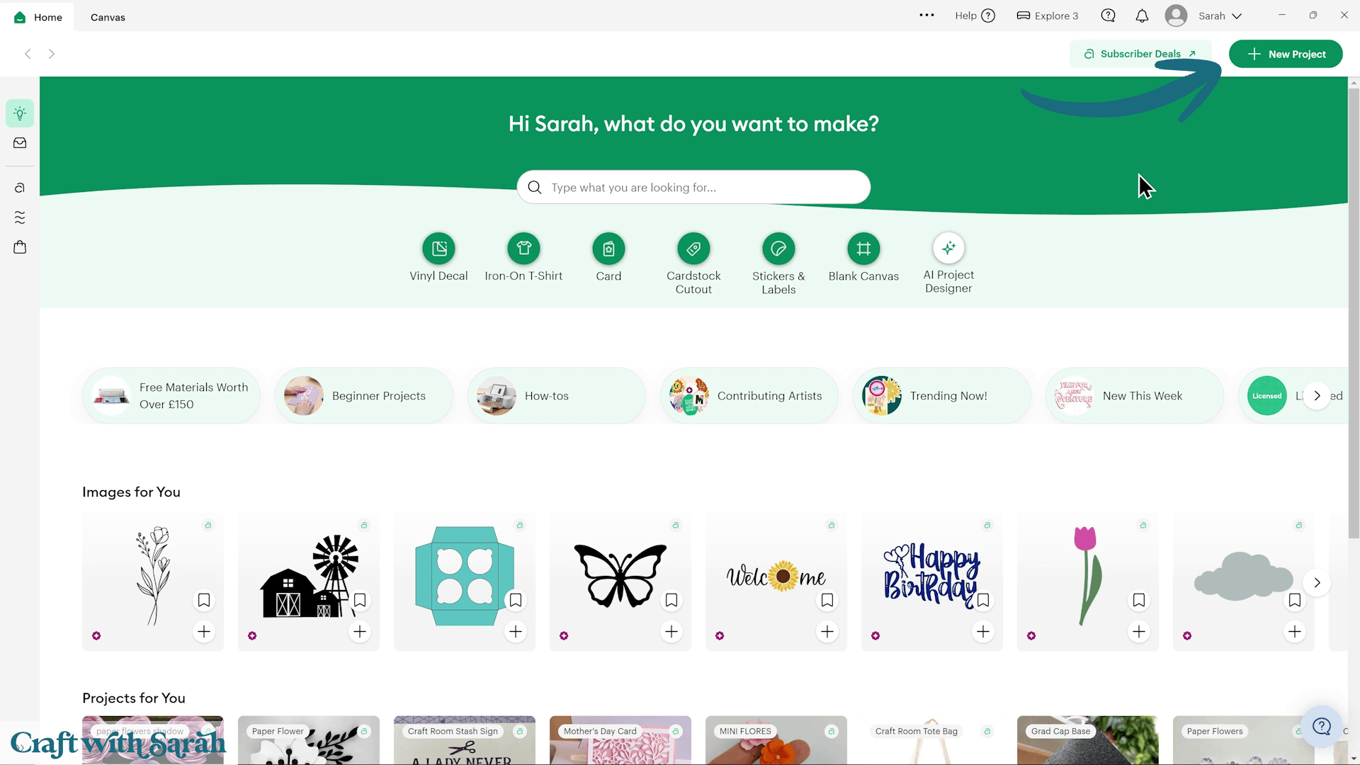View Trending Now! category
This screenshot has width=1360, height=765.
[942, 396]
